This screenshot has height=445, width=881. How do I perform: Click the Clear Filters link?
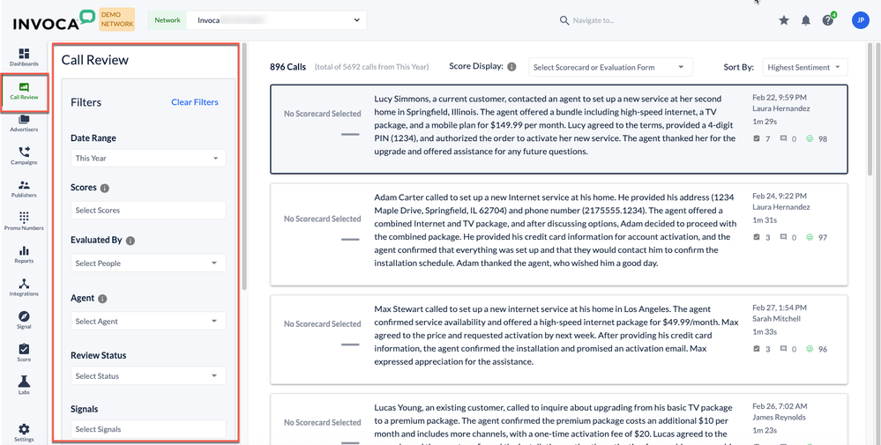[194, 102]
